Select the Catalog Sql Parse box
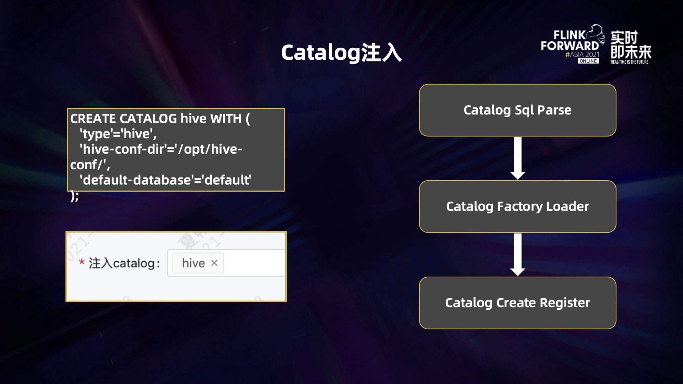Screen dimensions: 683x384 517,110
